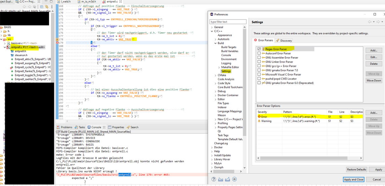385x186 pixels.
Task: Select Entprell_cycle function in outline tree
Action: (32, 67)
